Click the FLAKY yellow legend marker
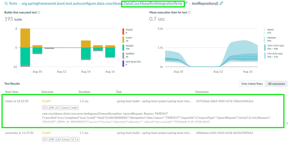 click(123, 40)
